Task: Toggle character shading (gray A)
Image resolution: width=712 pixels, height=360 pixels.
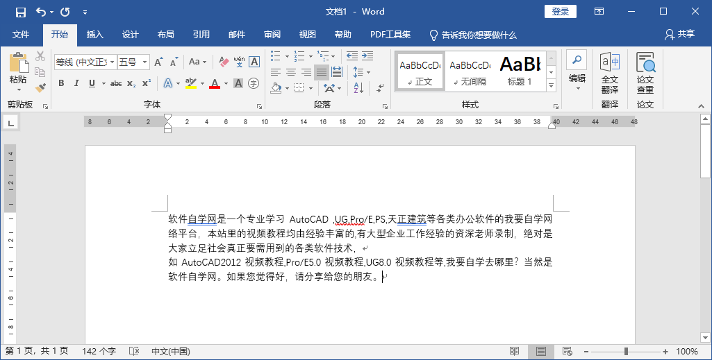Action: pyautogui.click(x=238, y=83)
